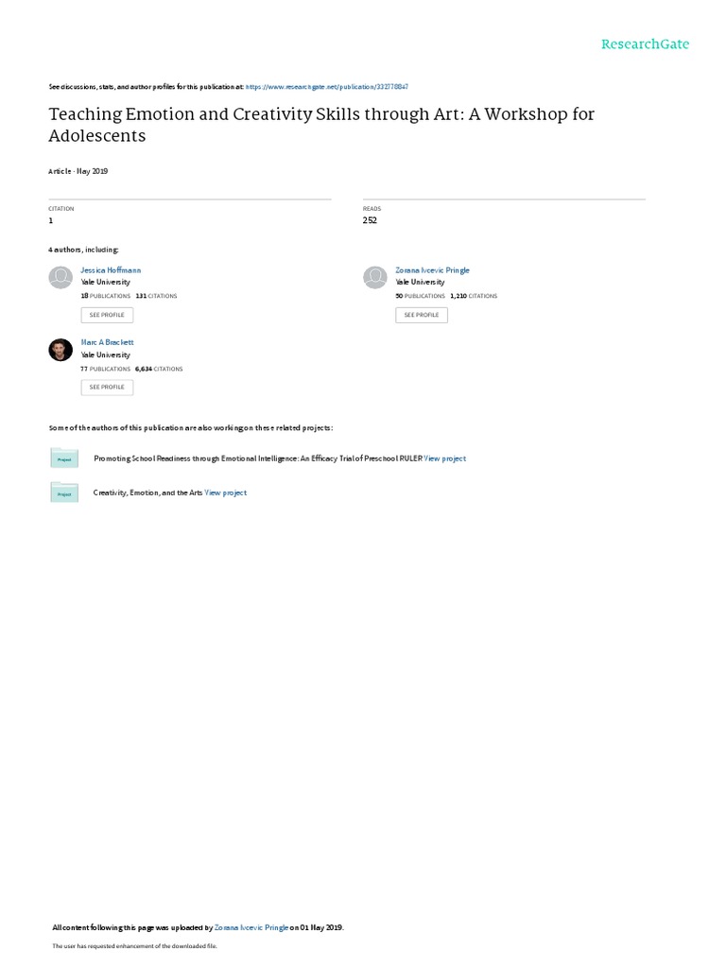Open Jessica Hoffmann's author name link
726x968 pixels.
(x=112, y=270)
